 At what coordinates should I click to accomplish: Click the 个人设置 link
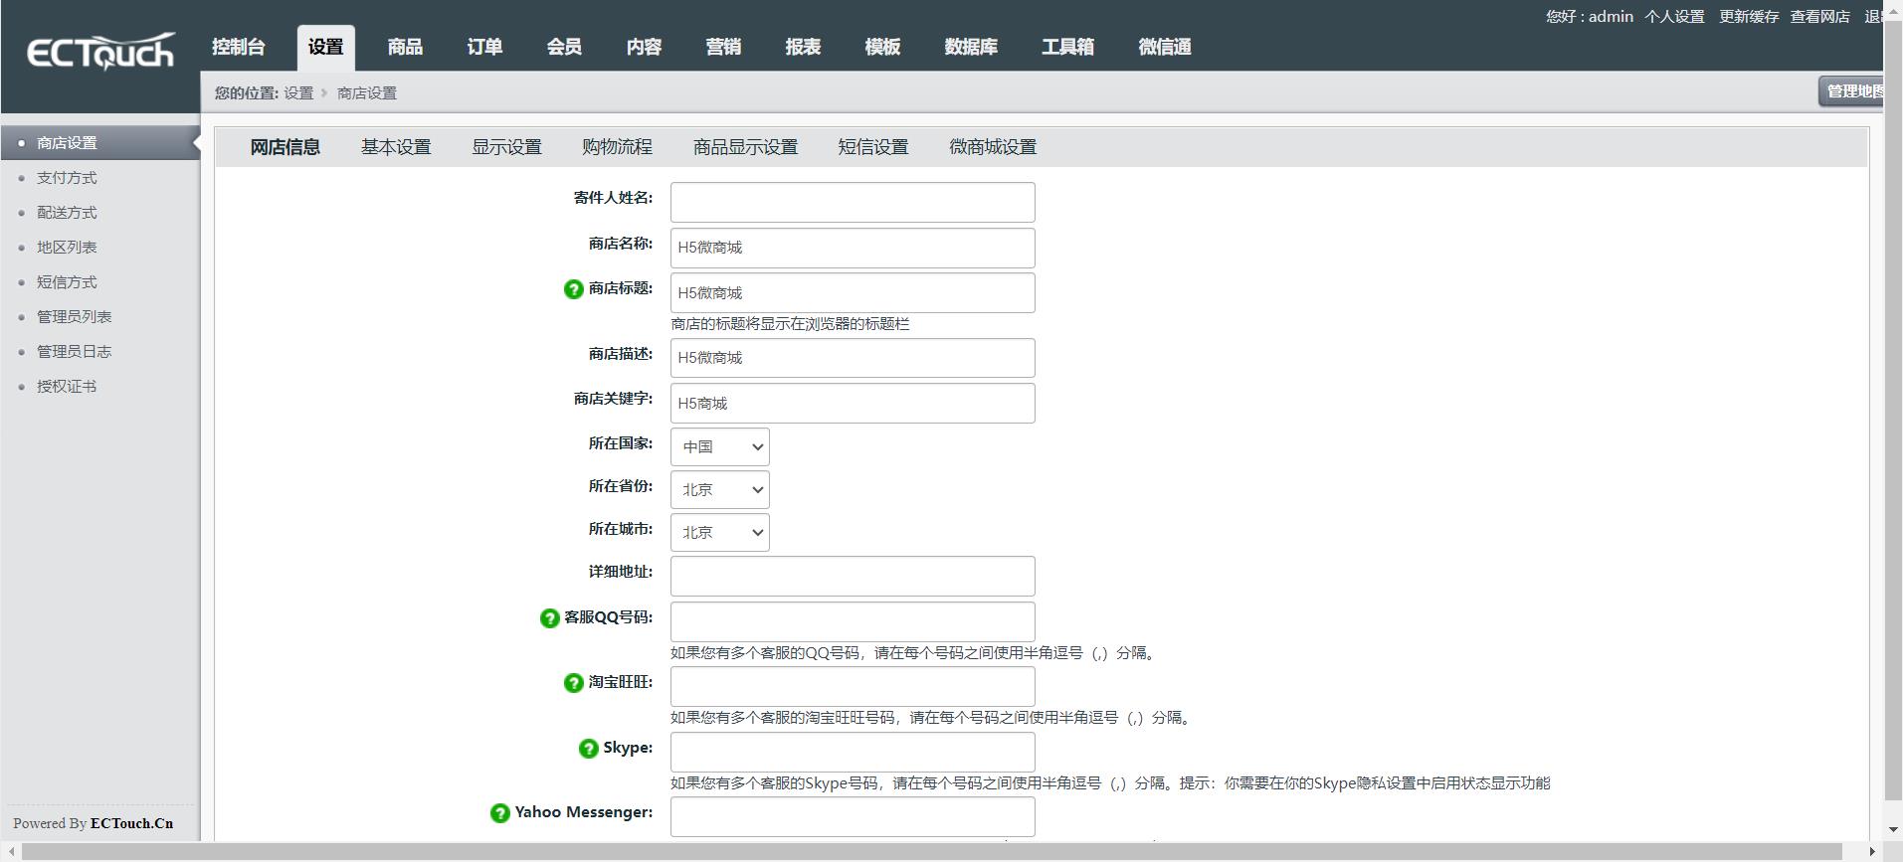(1674, 17)
